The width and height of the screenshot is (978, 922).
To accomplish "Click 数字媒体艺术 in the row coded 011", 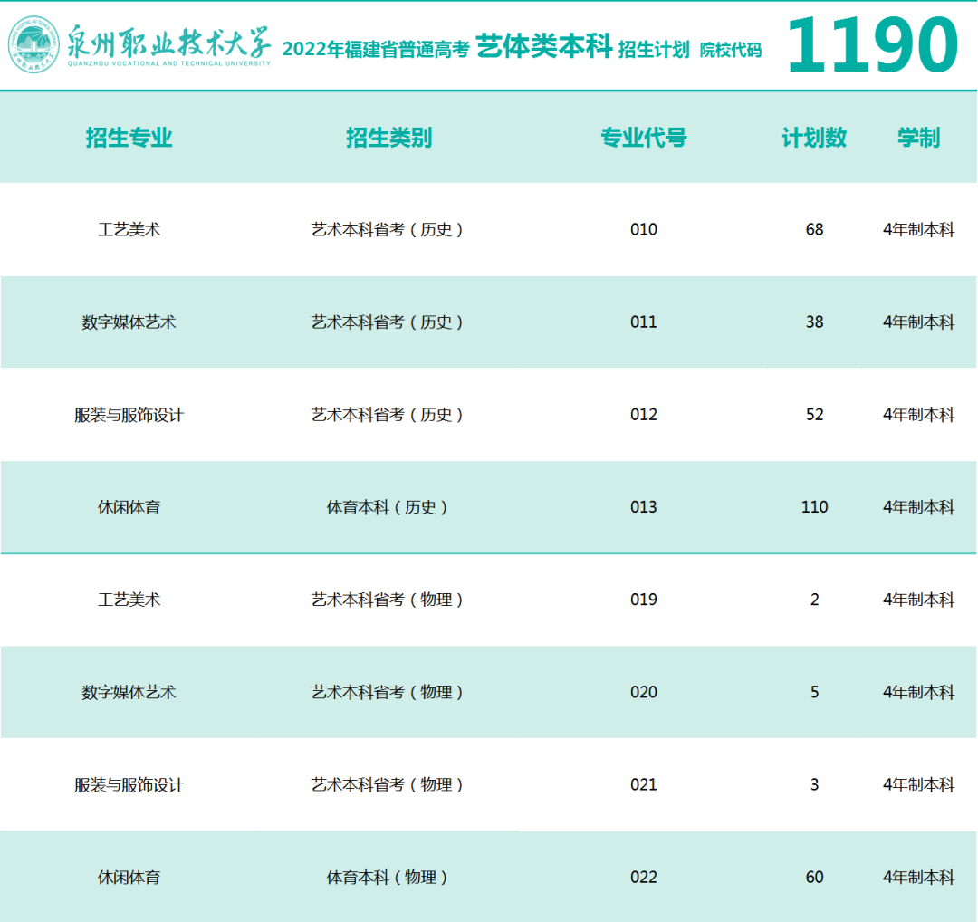I will pyautogui.click(x=129, y=322).
